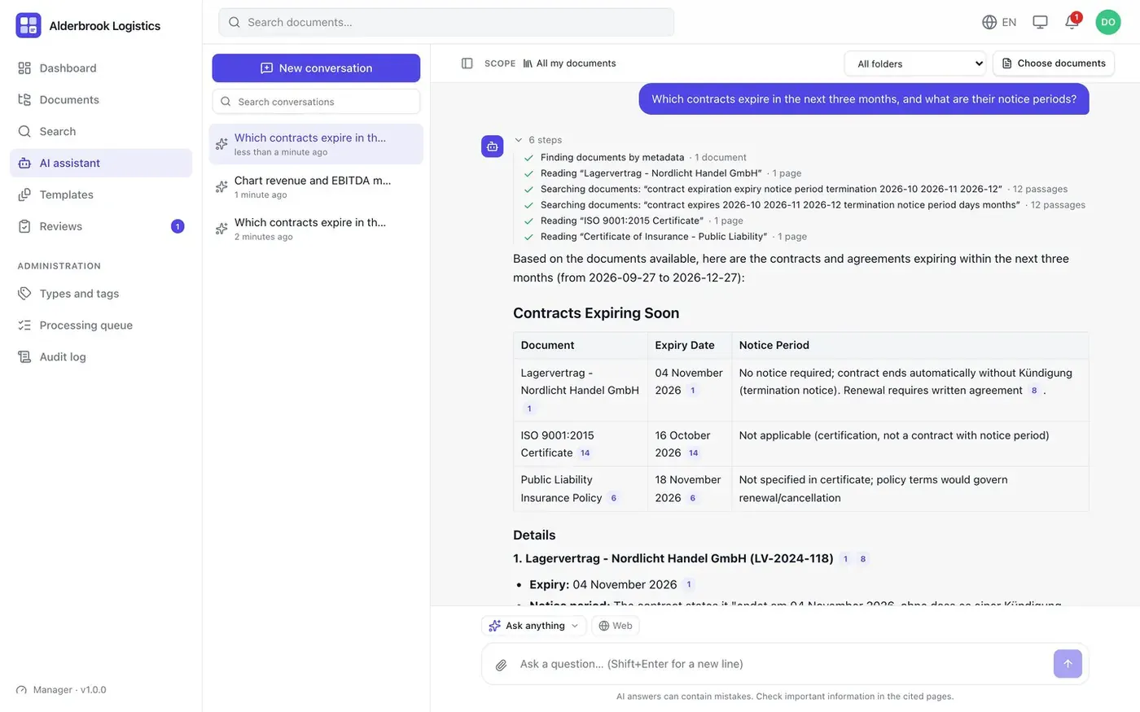The width and height of the screenshot is (1140, 712).
Task: Click the assistant bot avatar icon
Action: (x=493, y=146)
